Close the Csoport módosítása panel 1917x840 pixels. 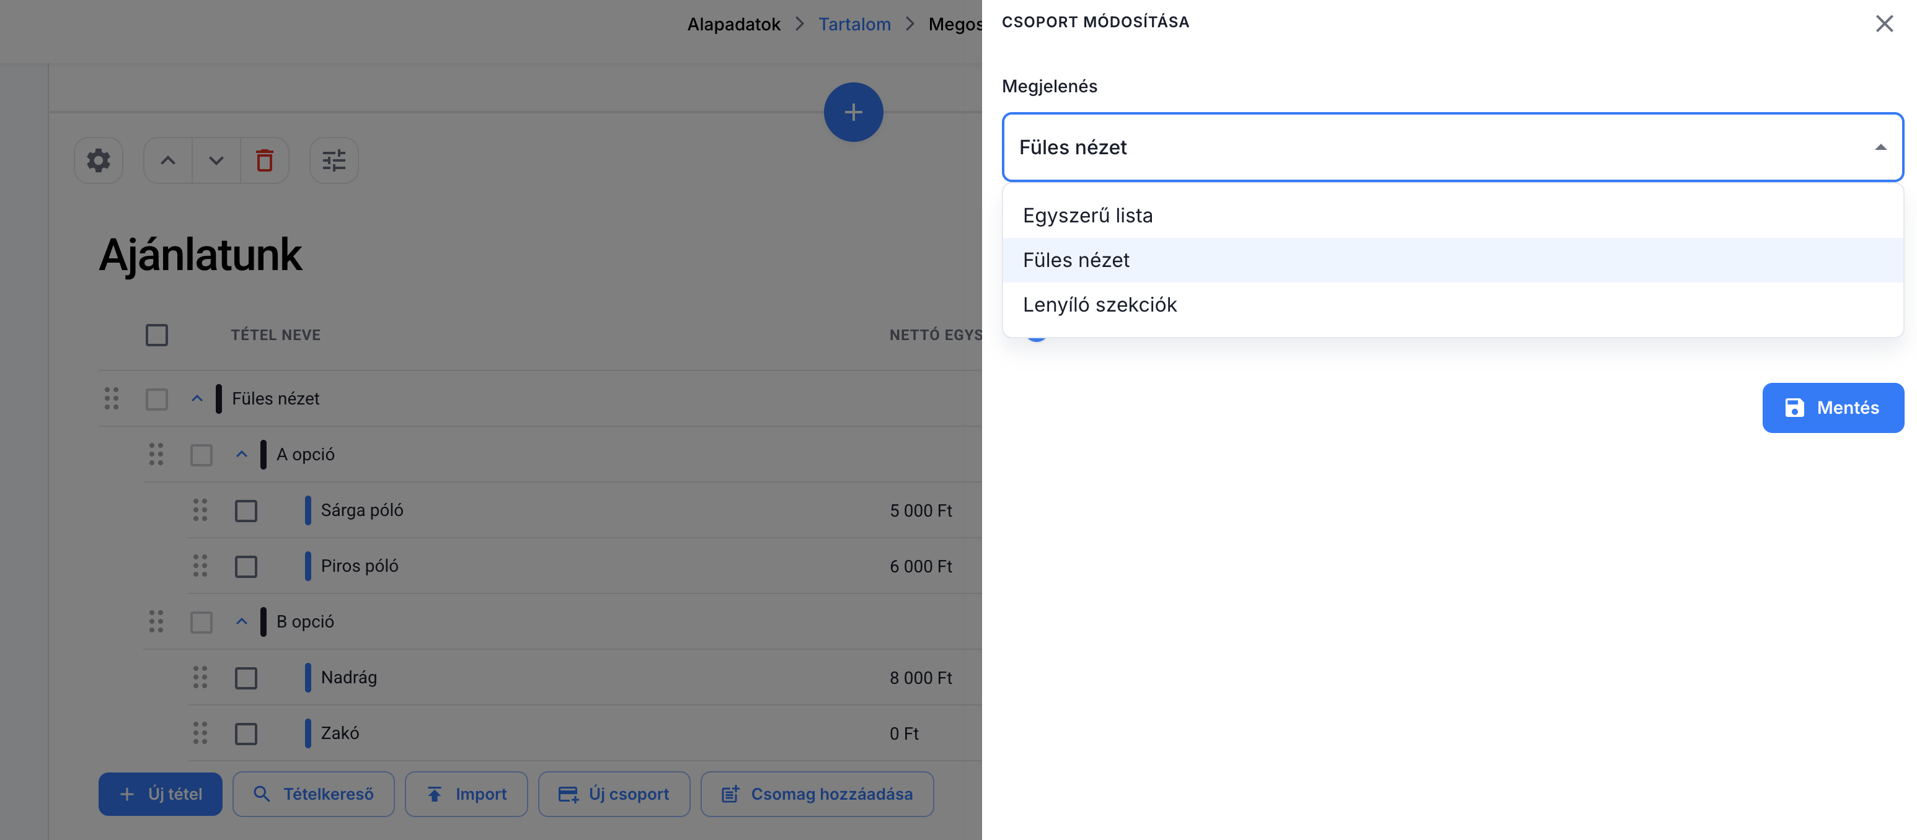(1884, 24)
